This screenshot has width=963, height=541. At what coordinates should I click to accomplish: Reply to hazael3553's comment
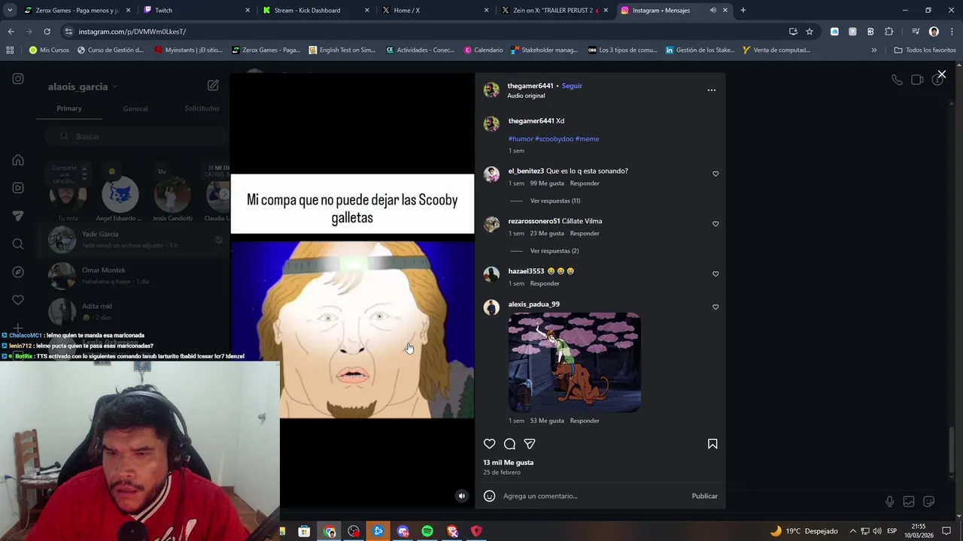545,284
